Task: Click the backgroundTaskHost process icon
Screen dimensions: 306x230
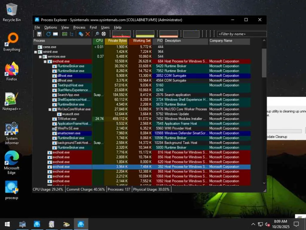Action: pos(54,143)
